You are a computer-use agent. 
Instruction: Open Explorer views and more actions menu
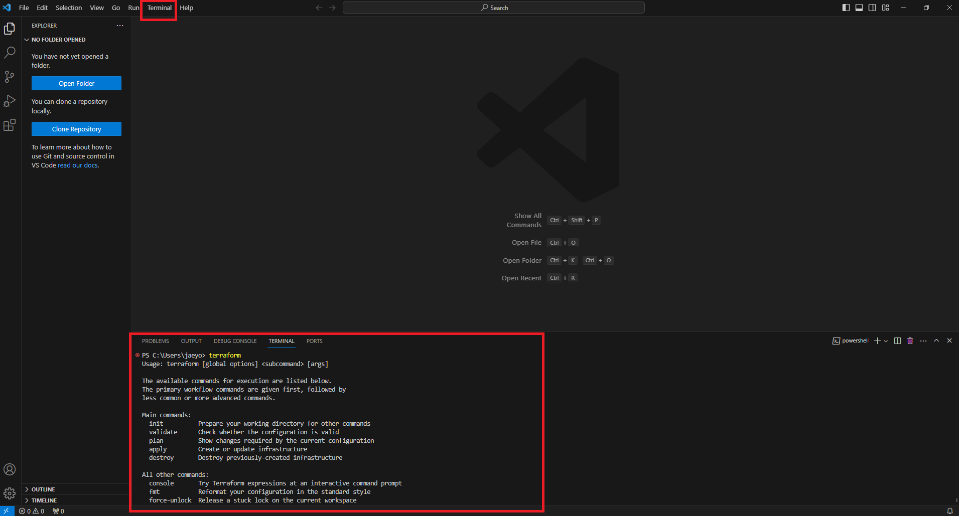pyautogui.click(x=120, y=26)
